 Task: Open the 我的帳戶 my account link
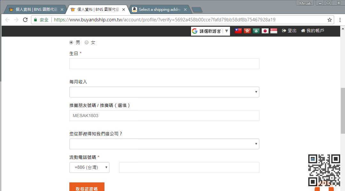(x=312, y=31)
